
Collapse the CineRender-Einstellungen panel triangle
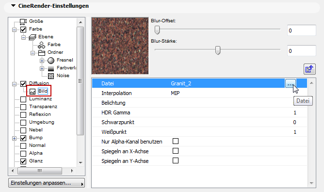[x=13, y=6]
